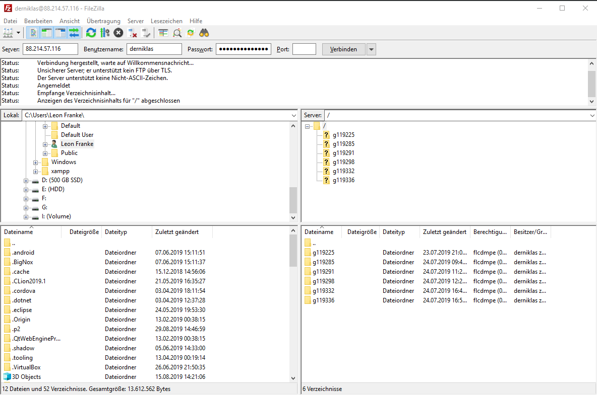Click the message log scrollbar down arrow
This screenshot has width=597, height=395.
[591, 102]
